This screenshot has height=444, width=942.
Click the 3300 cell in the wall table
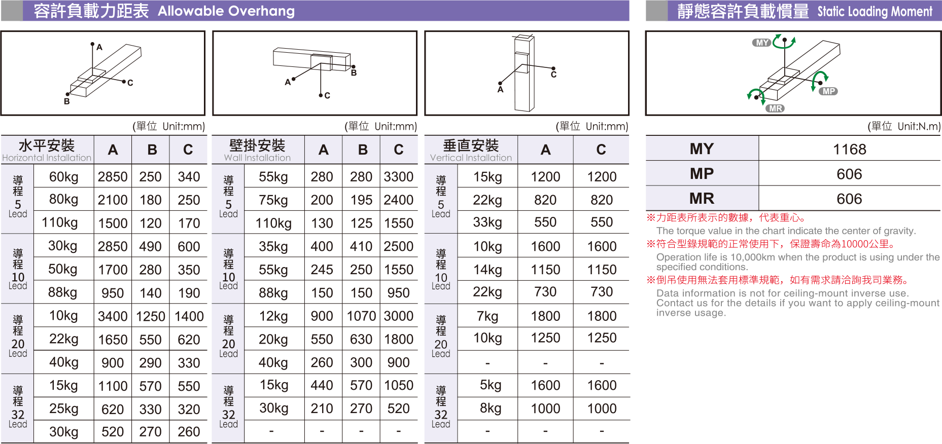(399, 176)
